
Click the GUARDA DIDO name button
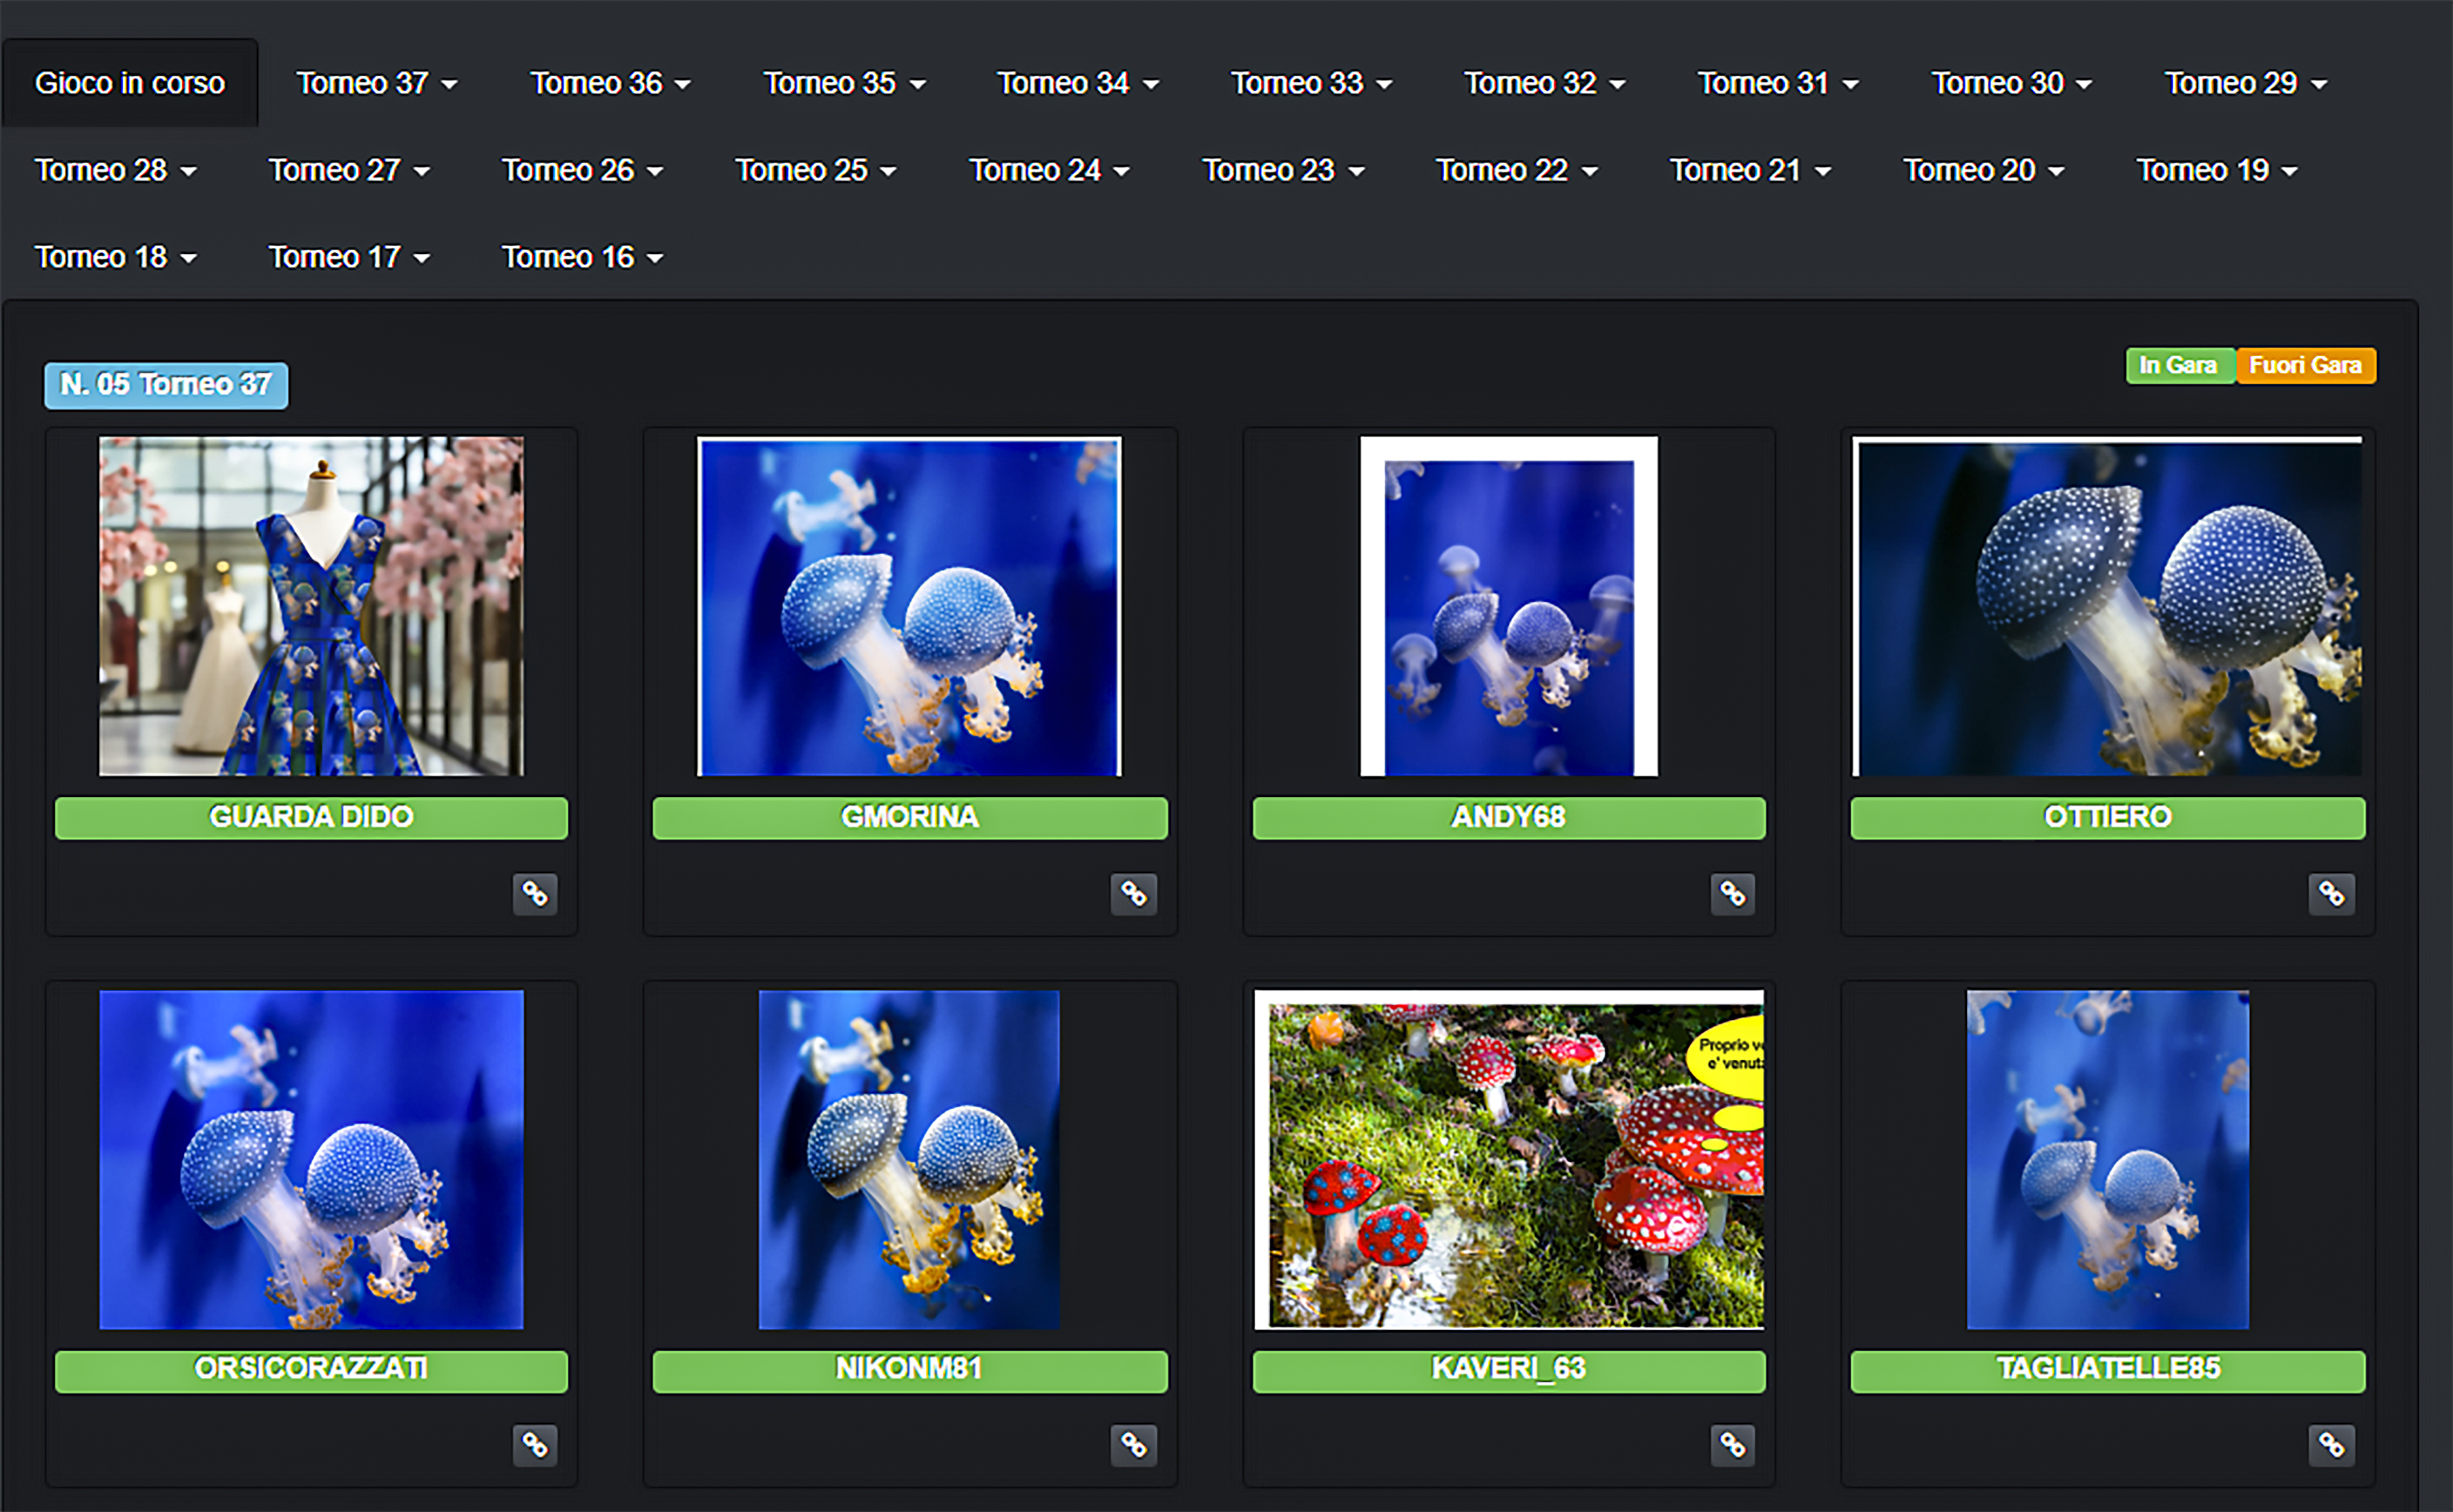coord(311,817)
